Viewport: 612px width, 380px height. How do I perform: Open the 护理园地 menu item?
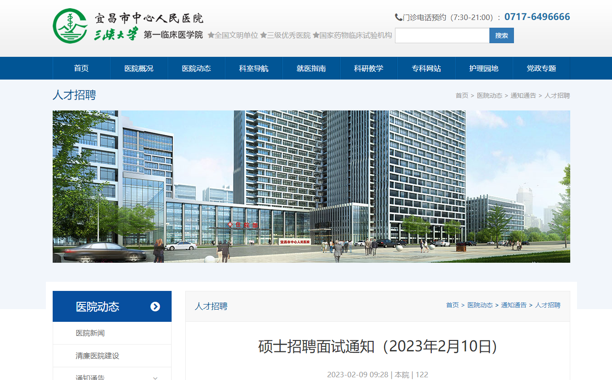[x=484, y=68]
